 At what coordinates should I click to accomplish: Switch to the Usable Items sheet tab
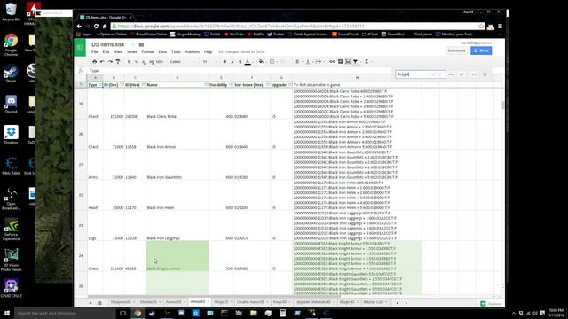click(252, 302)
